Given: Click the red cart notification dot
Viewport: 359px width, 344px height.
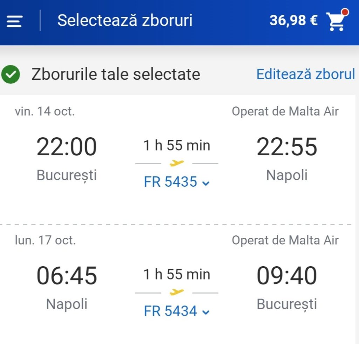Looking at the screenshot, I should point(345,13).
